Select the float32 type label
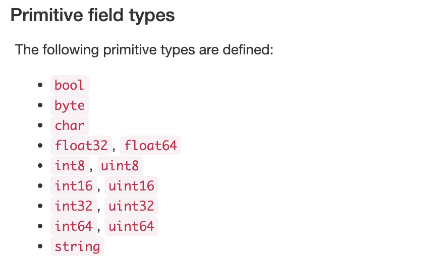443x261 pixels. (x=81, y=145)
